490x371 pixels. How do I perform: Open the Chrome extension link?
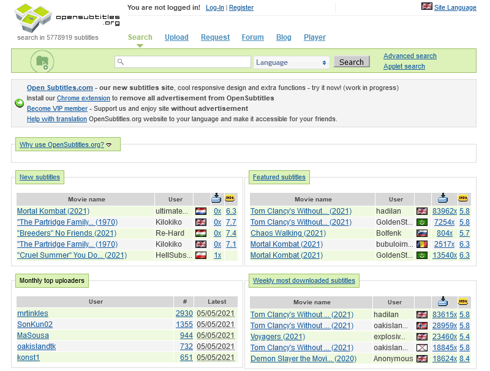(x=83, y=98)
